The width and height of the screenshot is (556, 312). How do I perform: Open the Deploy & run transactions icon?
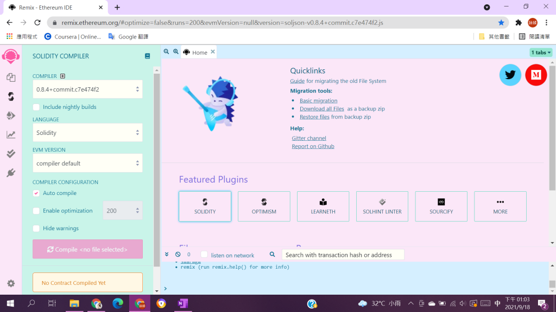pos(11,115)
